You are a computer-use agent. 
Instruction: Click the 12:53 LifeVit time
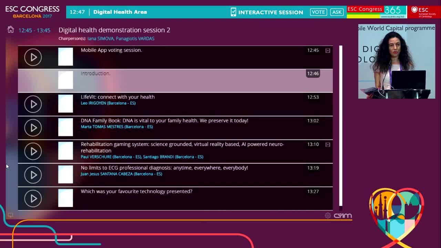313,97
